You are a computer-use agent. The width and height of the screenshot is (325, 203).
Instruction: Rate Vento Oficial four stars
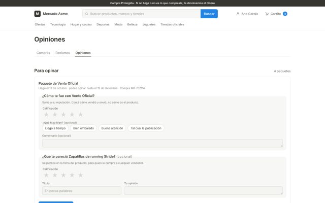[x=72, y=114]
